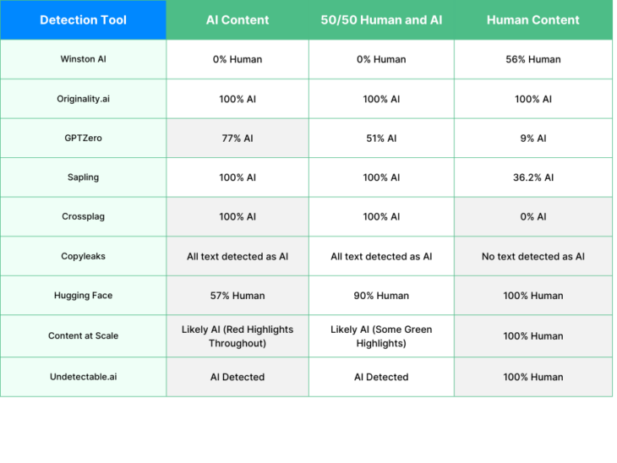The height and width of the screenshot is (463, 617).
Task: Select the Content at Scale row label
Action: pos(83,335)
